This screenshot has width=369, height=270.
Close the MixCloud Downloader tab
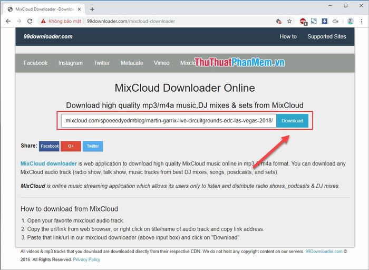(79, 9)
